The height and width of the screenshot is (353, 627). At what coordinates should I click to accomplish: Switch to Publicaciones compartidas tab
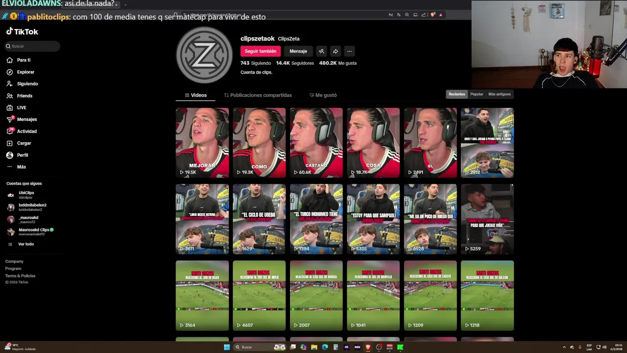pyautogui.click(x=258, y=95)
